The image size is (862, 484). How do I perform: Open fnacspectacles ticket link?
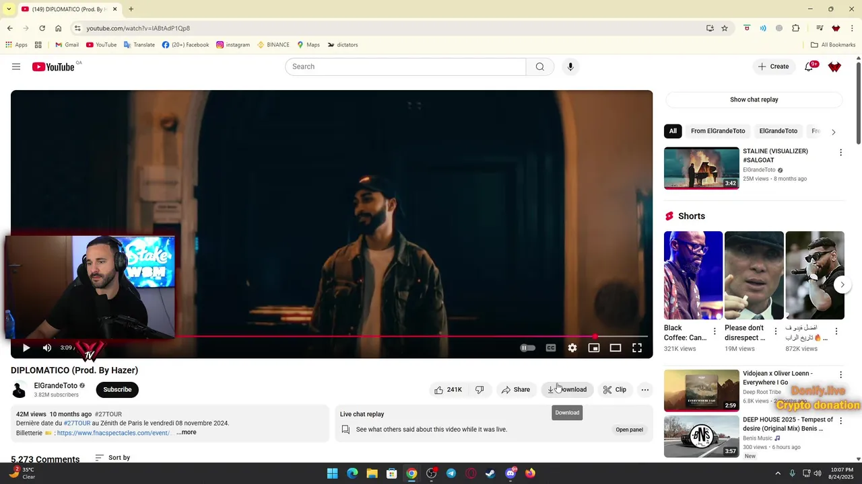tap(114, 433)
